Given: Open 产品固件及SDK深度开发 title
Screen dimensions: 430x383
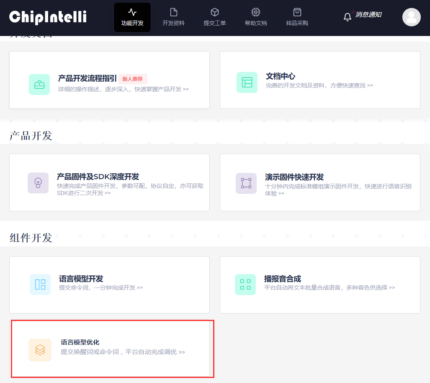Looking at the screenshot, I should coord(98,177).
